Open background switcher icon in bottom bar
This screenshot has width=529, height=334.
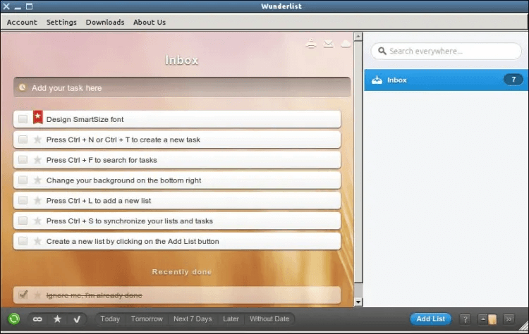tap(487, 318)
